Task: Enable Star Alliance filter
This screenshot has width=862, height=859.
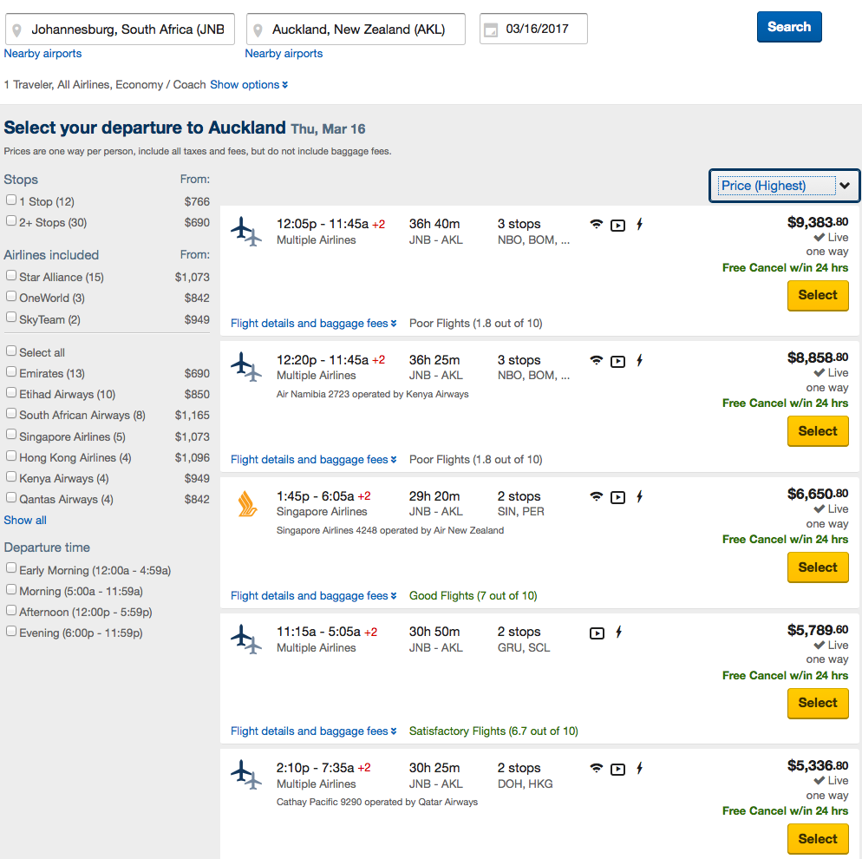Action: (x=11, y=276)
